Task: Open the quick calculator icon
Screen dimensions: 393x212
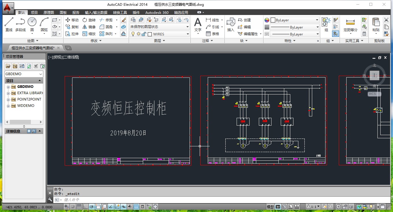Action: [x=364, y=34]
